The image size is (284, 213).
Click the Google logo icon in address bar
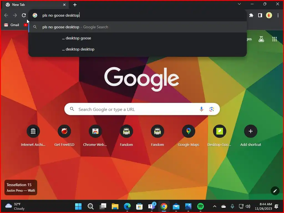coord(35,16)
